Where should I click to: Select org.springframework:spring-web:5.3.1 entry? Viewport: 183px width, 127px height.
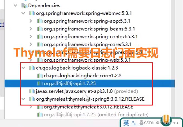point(87,60)
